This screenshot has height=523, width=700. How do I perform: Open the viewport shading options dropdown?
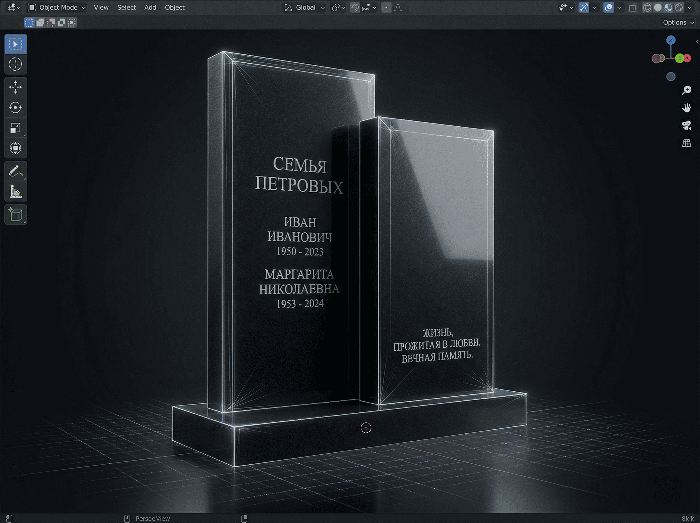(689, 8)
